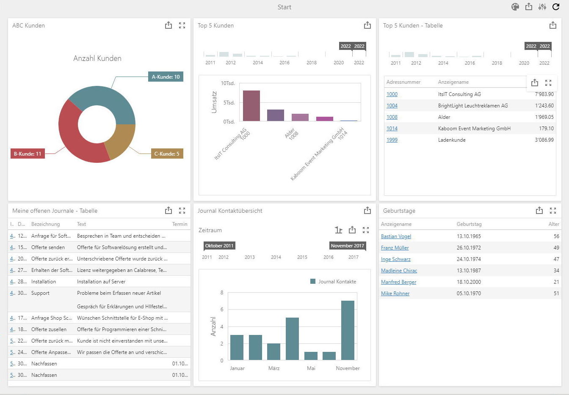Select the Support journal row
This screenshot has height=395, width=569.
[99, 299]
